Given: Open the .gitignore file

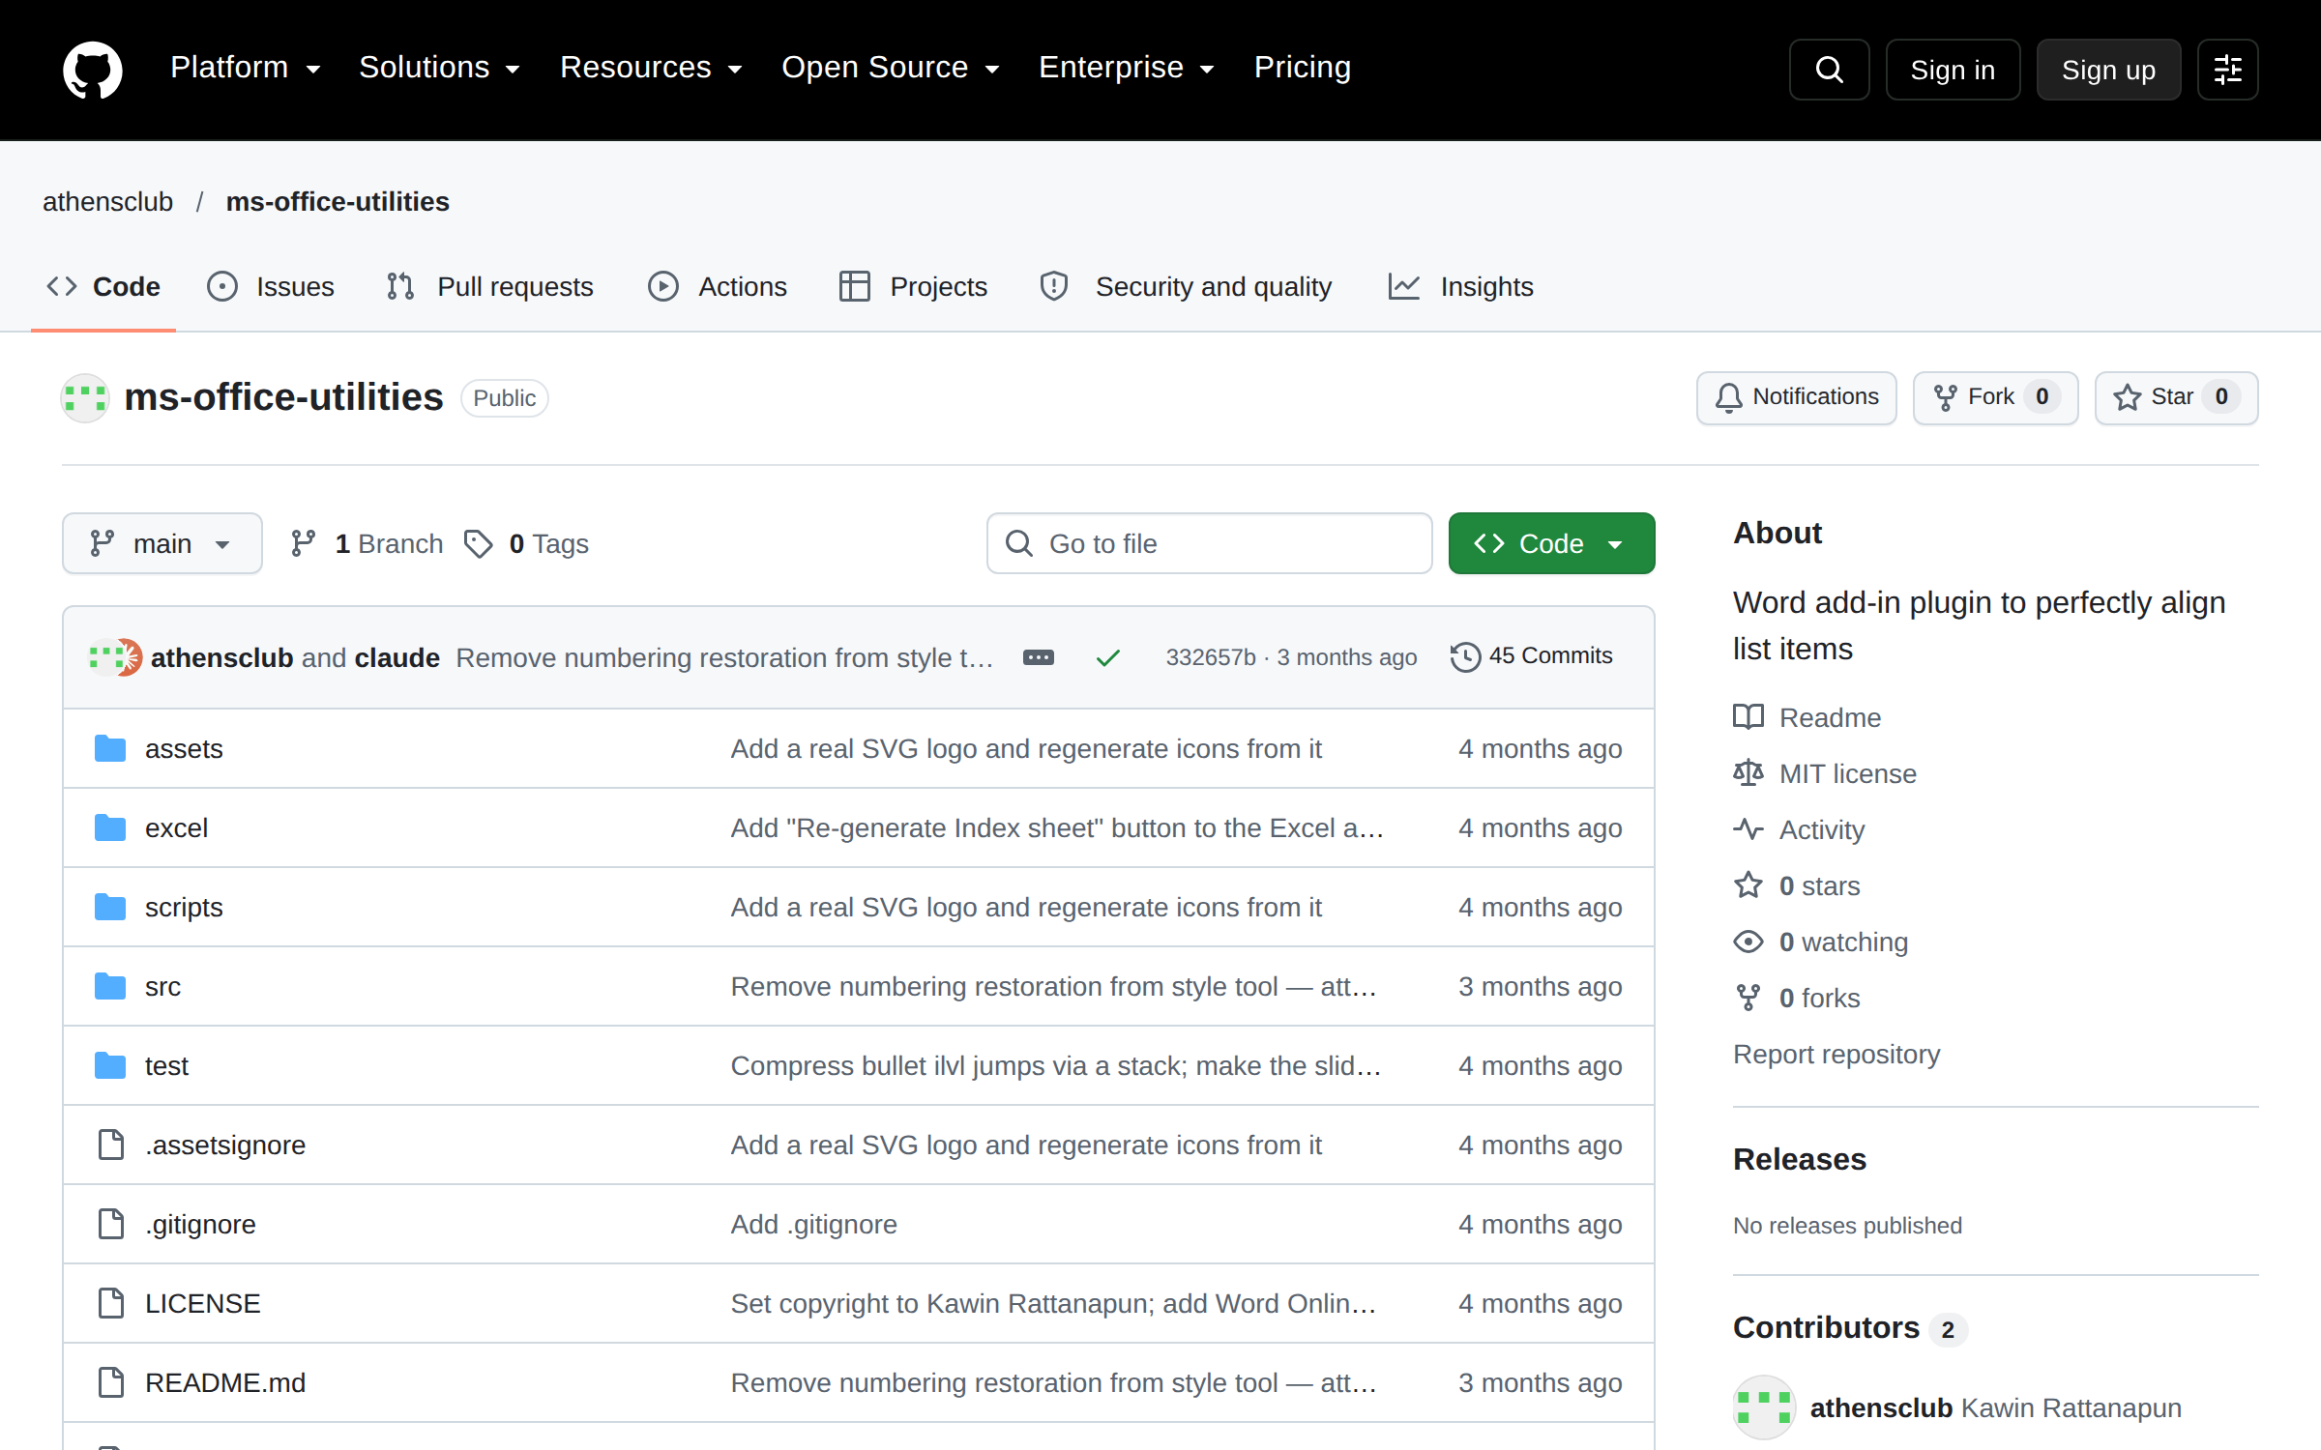Looking at the screenshot, I should [x=200, y=1224].
